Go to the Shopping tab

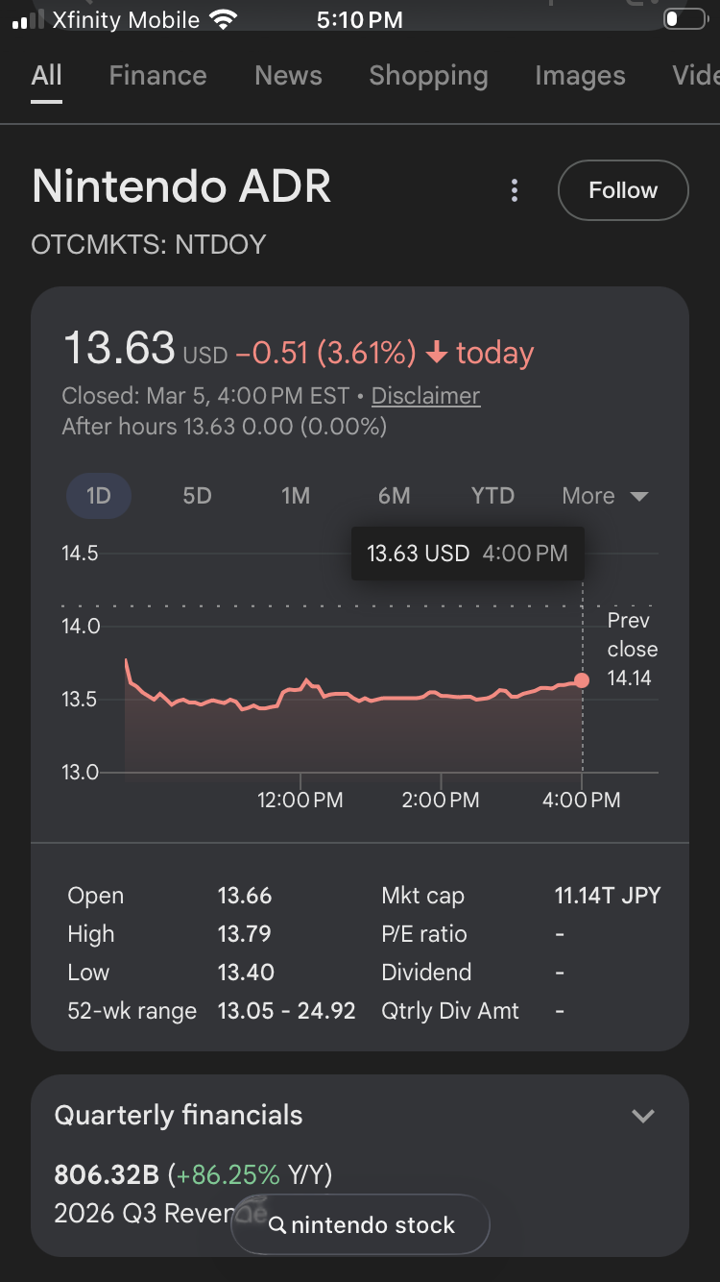click(x=428, y=76)
